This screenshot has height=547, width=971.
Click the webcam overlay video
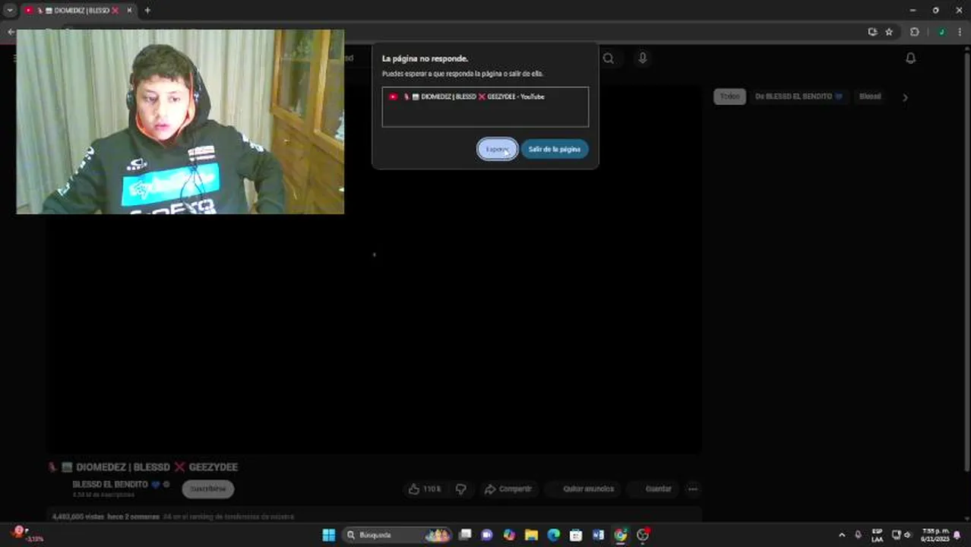[x=180, y=122]
